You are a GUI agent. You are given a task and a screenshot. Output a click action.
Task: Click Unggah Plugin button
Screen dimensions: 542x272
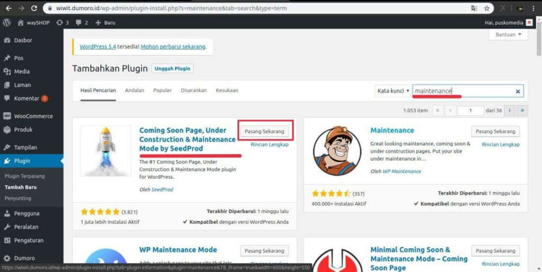tap(173, 68)
